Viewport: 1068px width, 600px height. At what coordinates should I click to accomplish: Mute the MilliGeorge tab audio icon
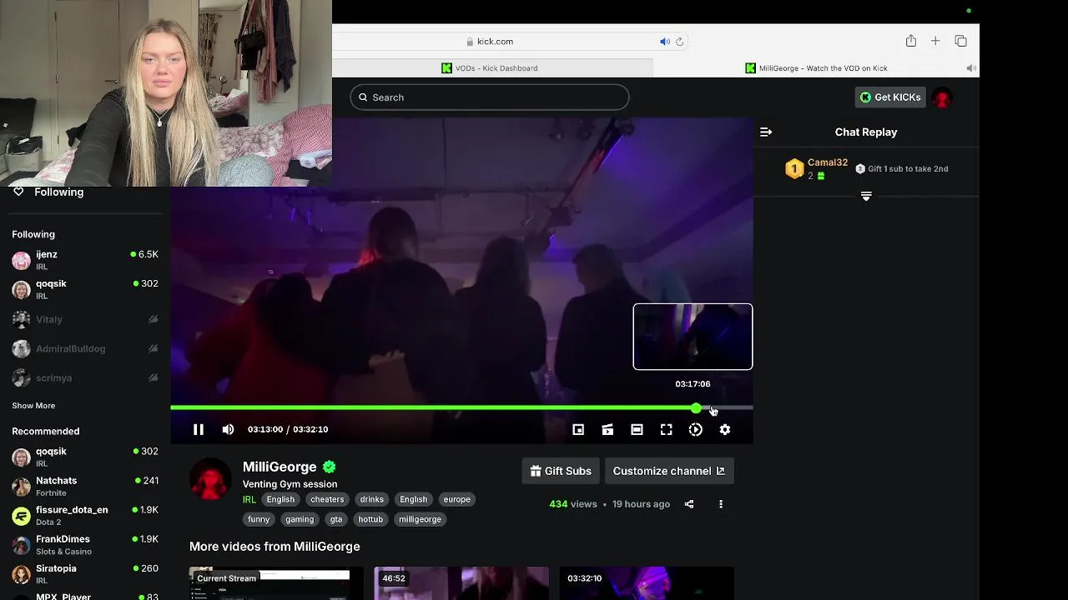click(x=970, y=68)
